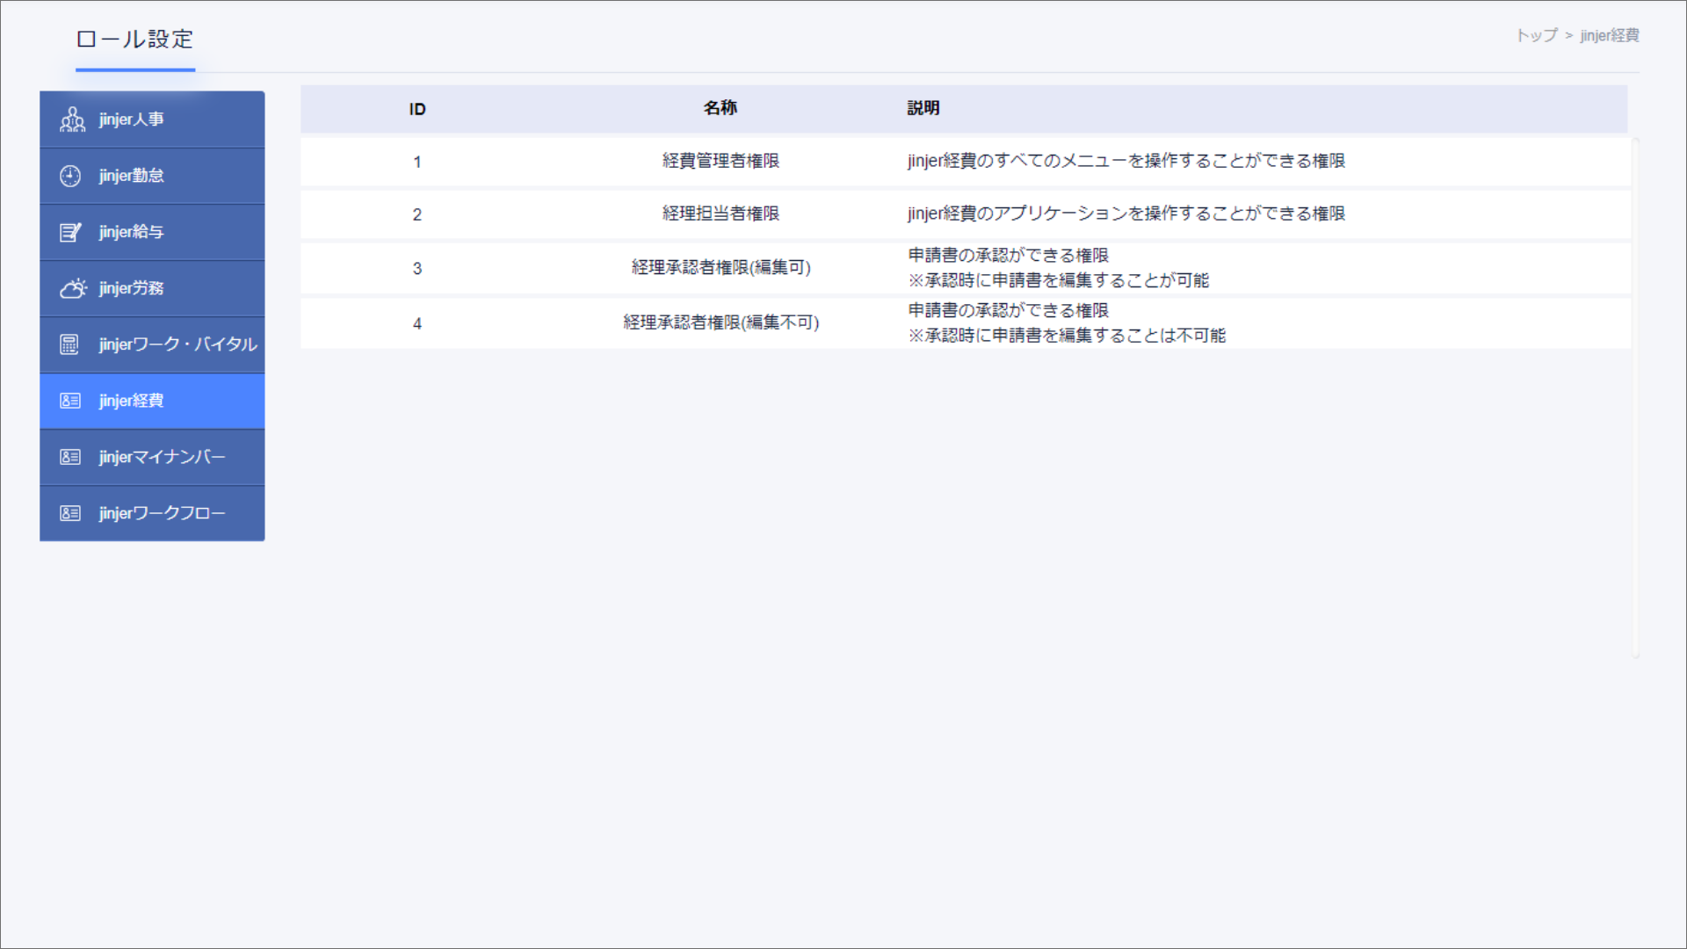Click the ID column header

click(417, 109)
